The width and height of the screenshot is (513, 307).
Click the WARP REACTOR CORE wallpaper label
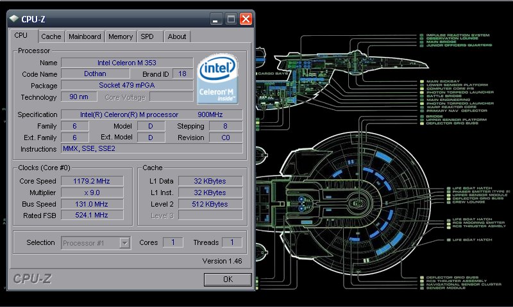pyautogui.click(x=451, y=107)
